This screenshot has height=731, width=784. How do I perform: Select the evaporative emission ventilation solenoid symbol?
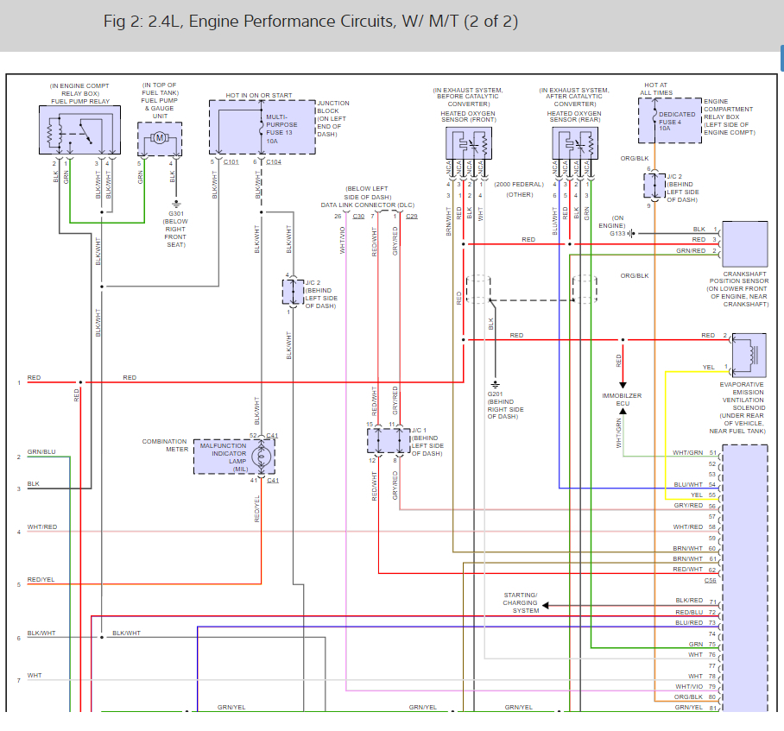(x=749, y=353)
